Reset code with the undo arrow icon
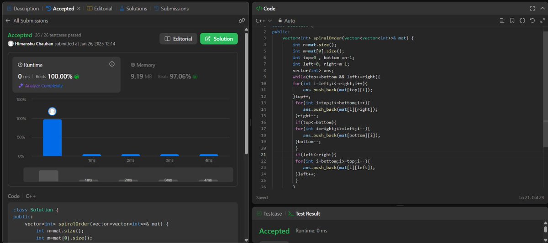The height and width of the screenshot is (243, 548). (x=532, y=21)
